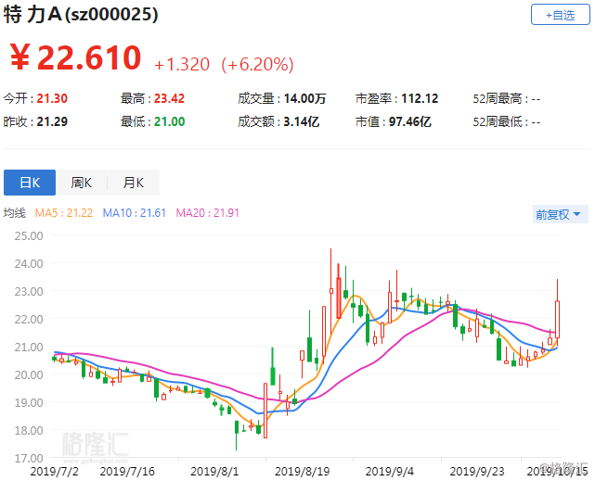This screenshot has height=481, width=595.
Task: Click the 2019/7/2 date axis label
Action: [54, 472]
